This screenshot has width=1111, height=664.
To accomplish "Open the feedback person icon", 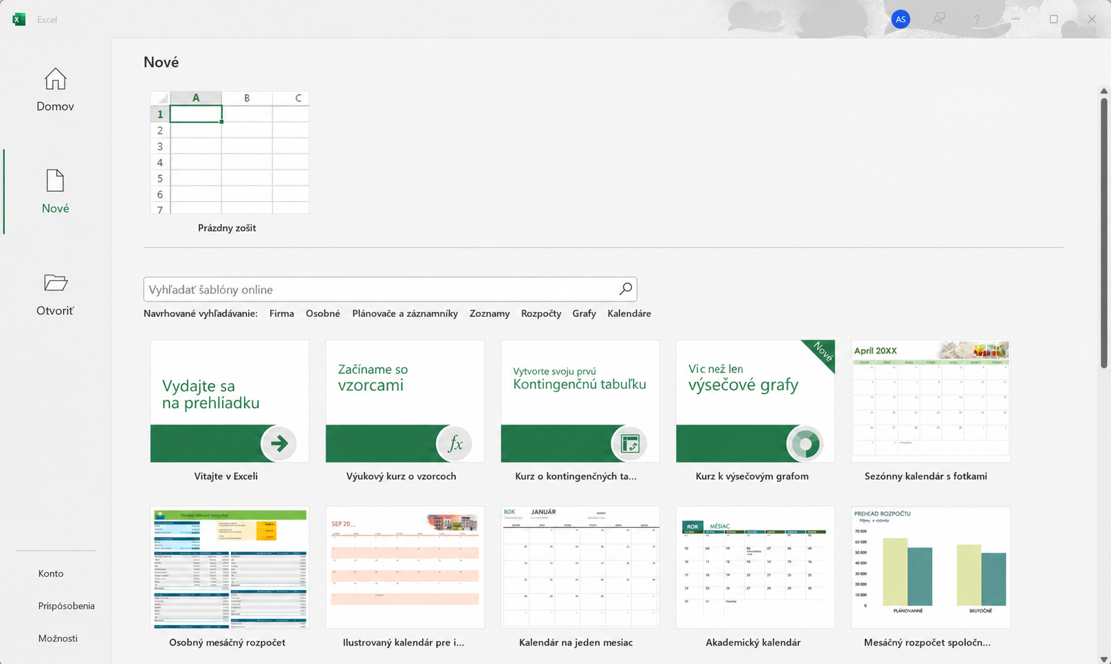I will point(939,19).
